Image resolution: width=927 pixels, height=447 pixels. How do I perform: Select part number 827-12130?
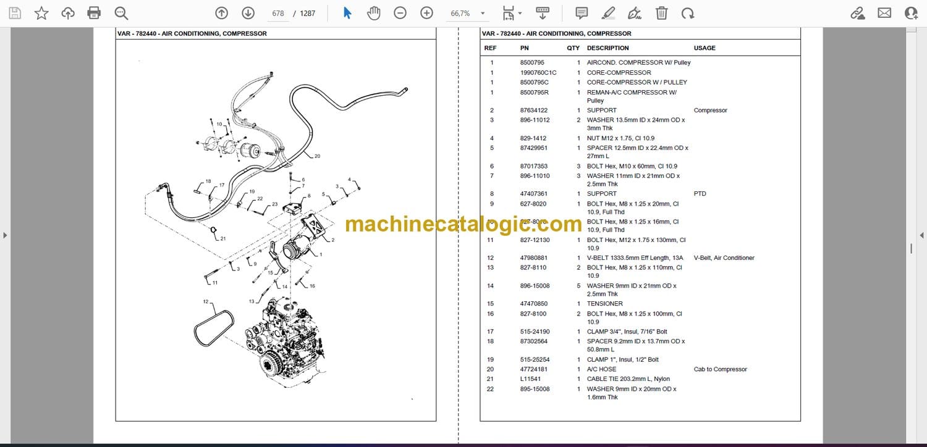(535, 240)
